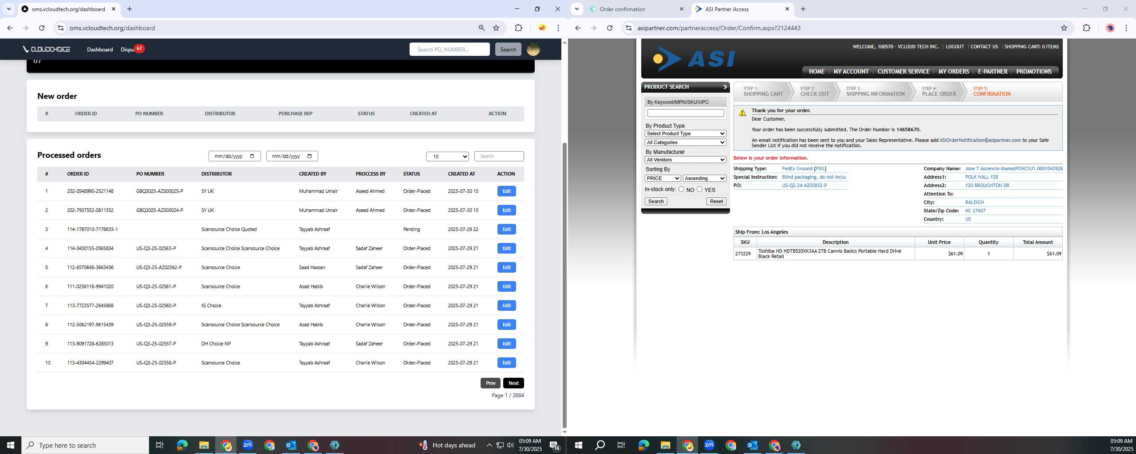The height and width of the screenshot is (454, 1136).
Task: Go to Next page of processed orders
Action: 513,383
